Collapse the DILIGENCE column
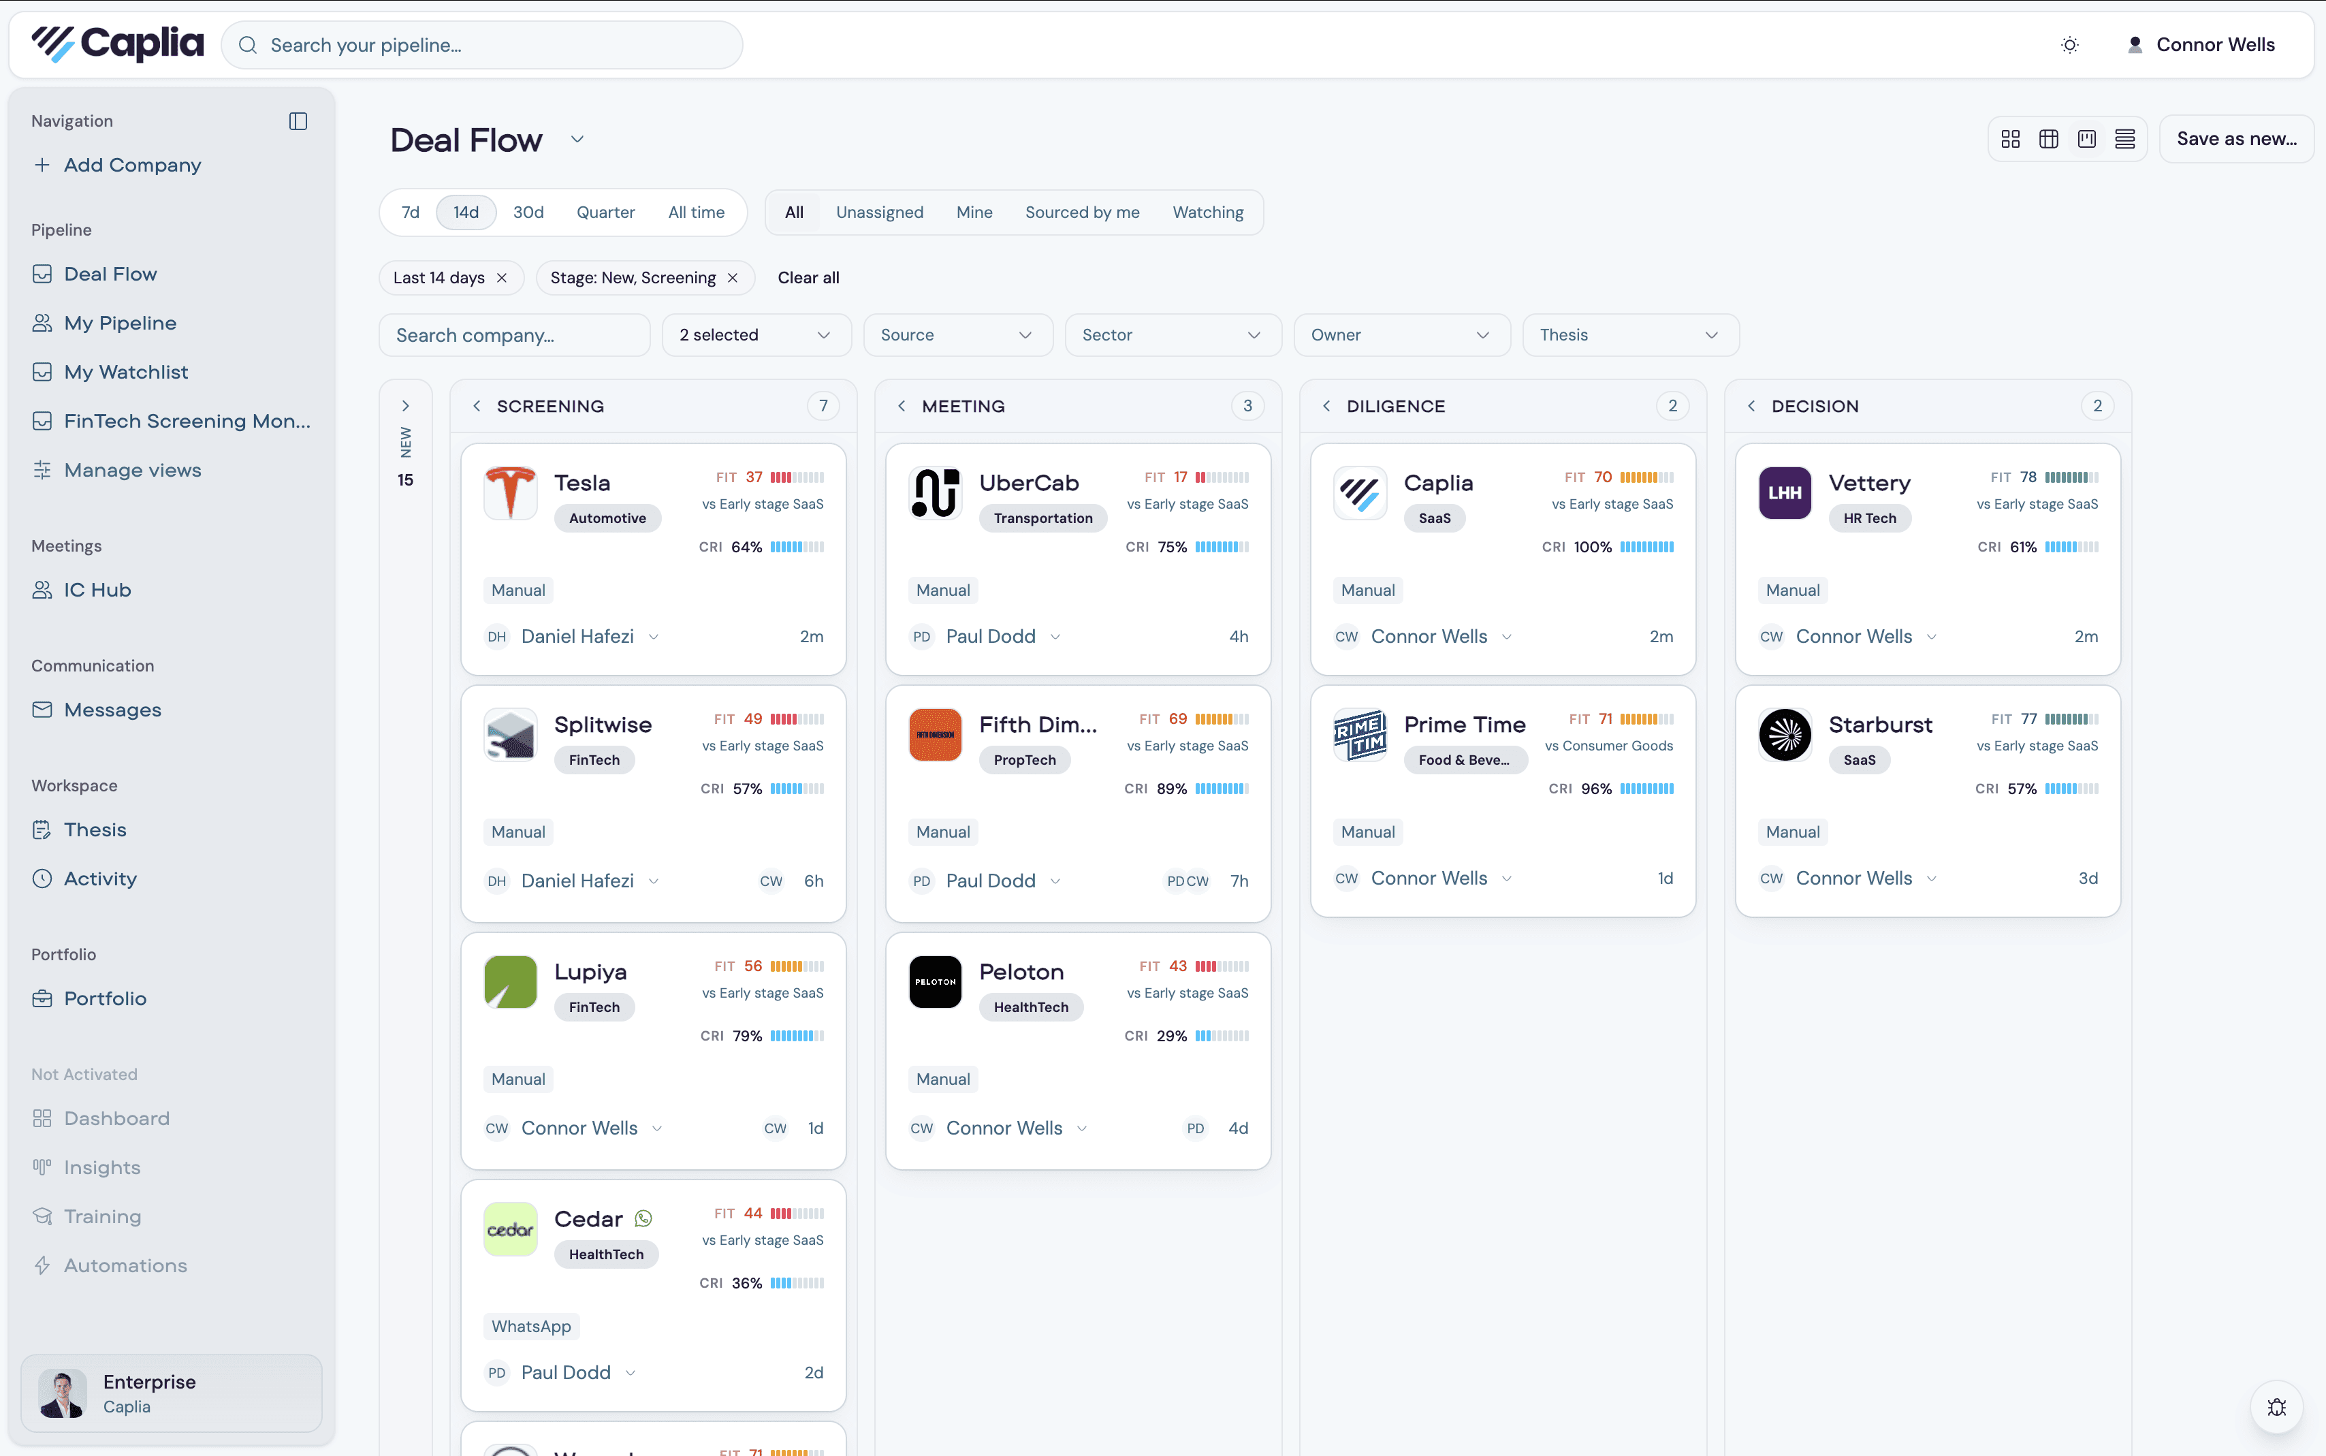This screenshot has height=1456, width=2326. [1326, 407]
